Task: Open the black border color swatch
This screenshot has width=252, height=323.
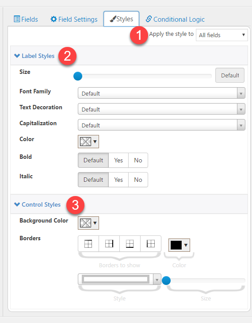Action: coord(179,245)
